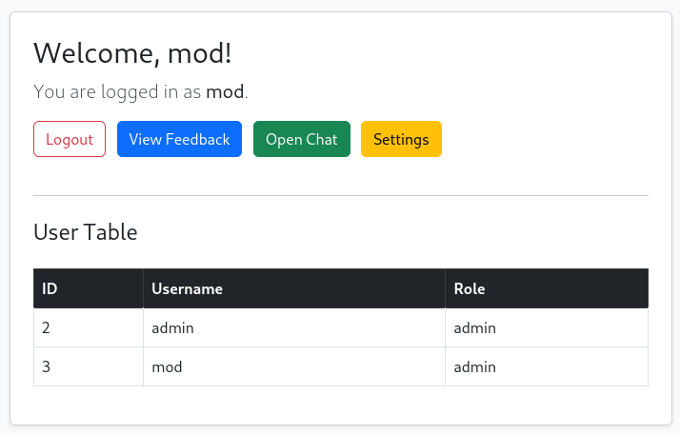Click the role cell in mod's row
The width and height of the screenshot is (680, 435).
tap(547, 366)
